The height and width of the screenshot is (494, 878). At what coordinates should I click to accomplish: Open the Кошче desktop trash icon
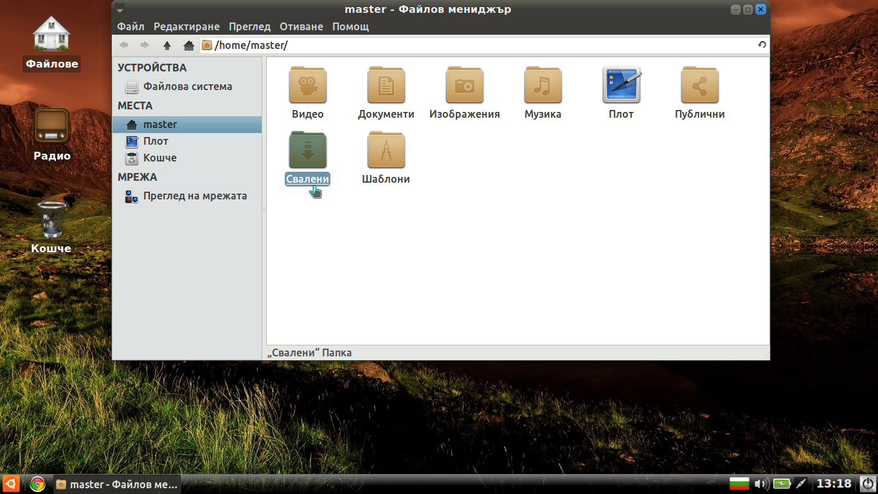pos(51,227)
